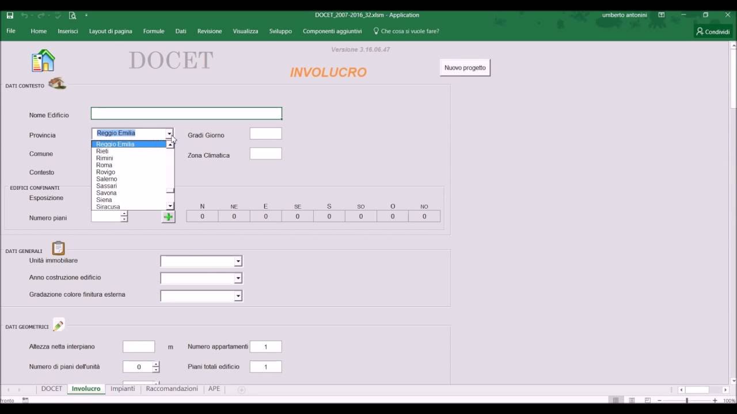
Task: Open the Unità immobiliare dropdown
Action: (x=238, y=262)
